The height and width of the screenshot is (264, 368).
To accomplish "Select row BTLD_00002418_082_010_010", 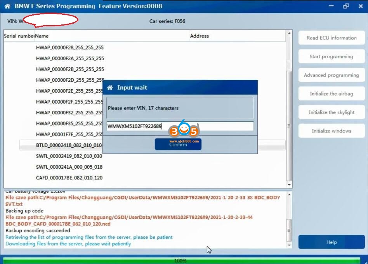I will (x=69, y=145).
